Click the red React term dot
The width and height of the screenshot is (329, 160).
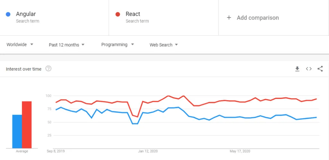118,14
